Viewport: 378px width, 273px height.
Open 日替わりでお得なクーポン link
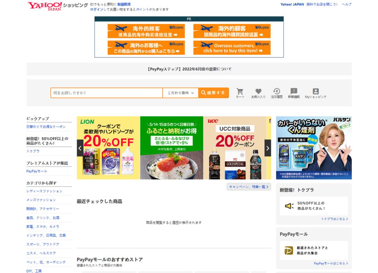[46, 127]
